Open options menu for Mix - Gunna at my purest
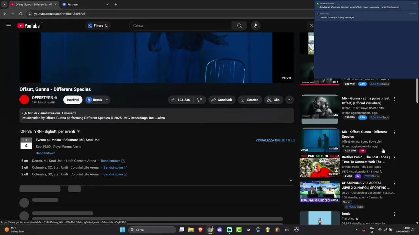The height and width of the screenshot is (235, 419). pyautogui.click(x=394, y=99)
